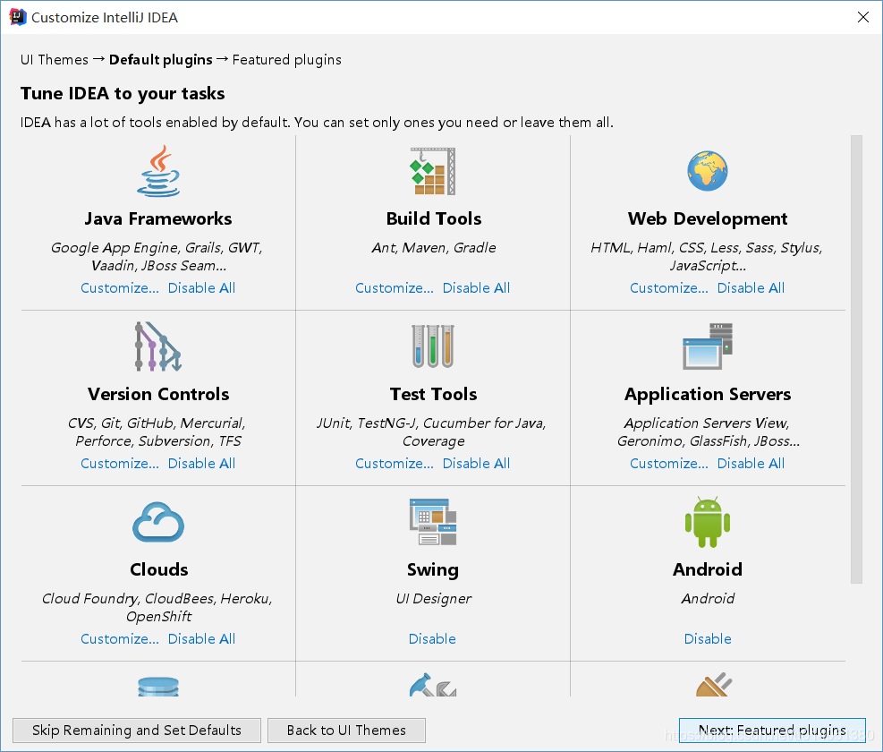Click the vertical scrollbar thumb
The width and height of the screenshot is (883, 752).
point(856,359)
